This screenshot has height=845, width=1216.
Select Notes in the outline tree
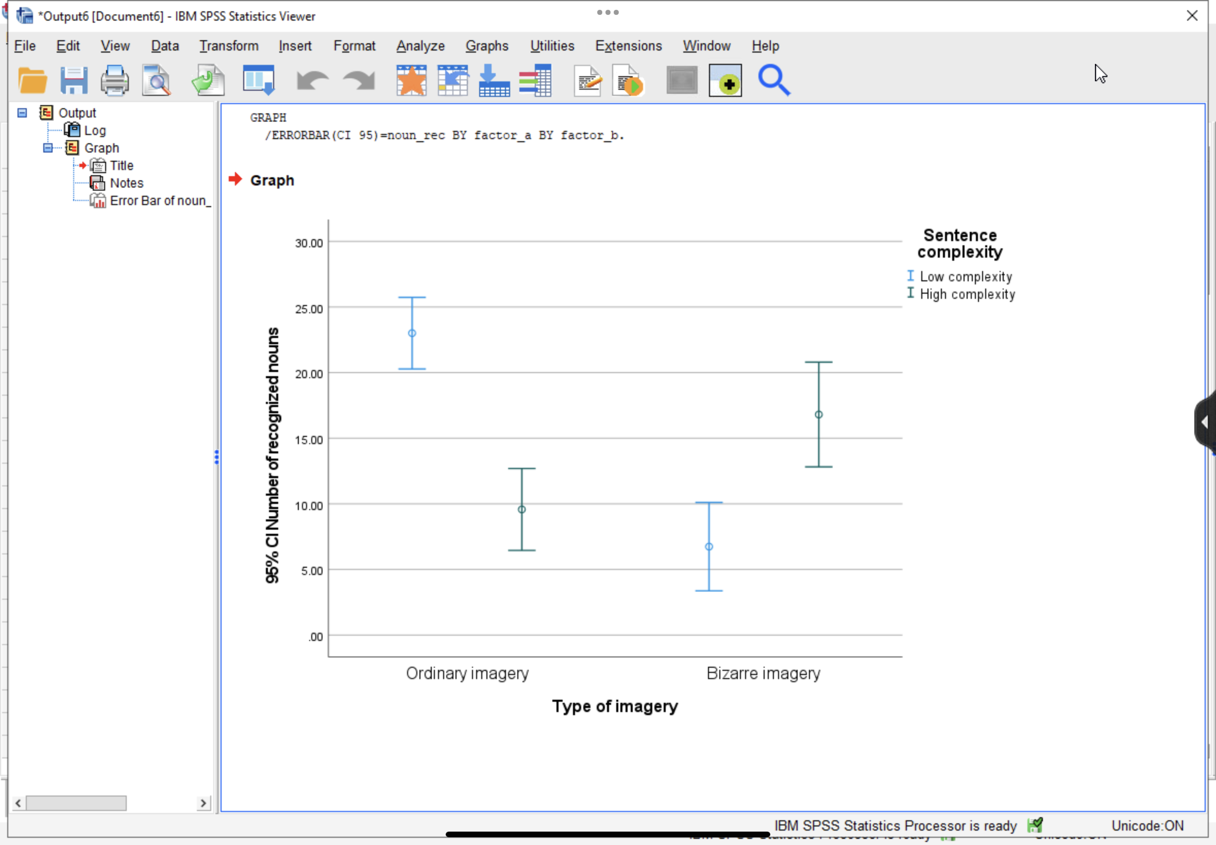pyautogui.click(x=127, y=183)
